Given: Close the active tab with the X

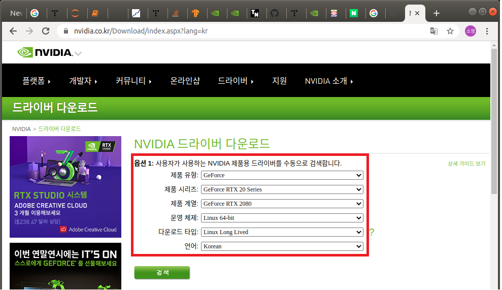Looking at the screenshot, I should [417, 13].
